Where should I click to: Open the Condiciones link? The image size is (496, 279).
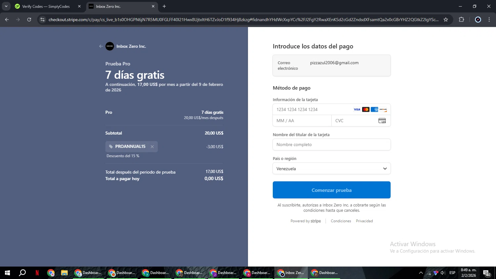tap(341, 221)
